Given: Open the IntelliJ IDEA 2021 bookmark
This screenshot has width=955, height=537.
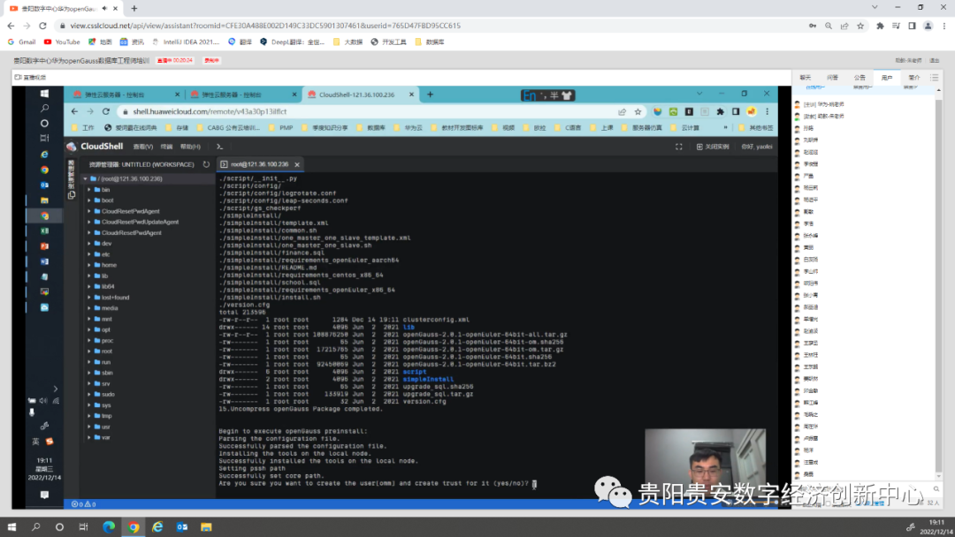Looking at the screenshot, I should (x=185, y=42).
